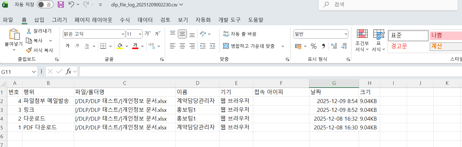
Task: Expand the number format dropdown (일반)
Action: click(346, 34)
